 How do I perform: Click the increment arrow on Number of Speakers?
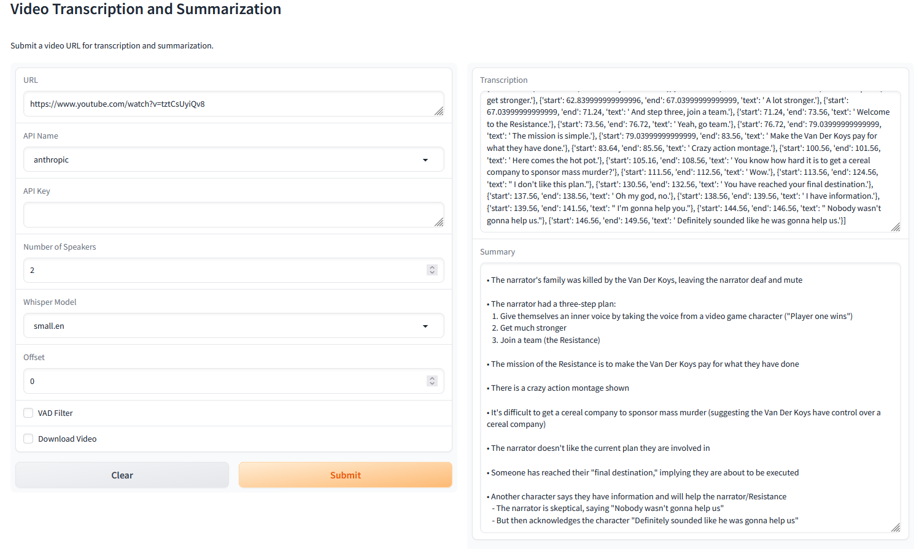tap(432, 266)
